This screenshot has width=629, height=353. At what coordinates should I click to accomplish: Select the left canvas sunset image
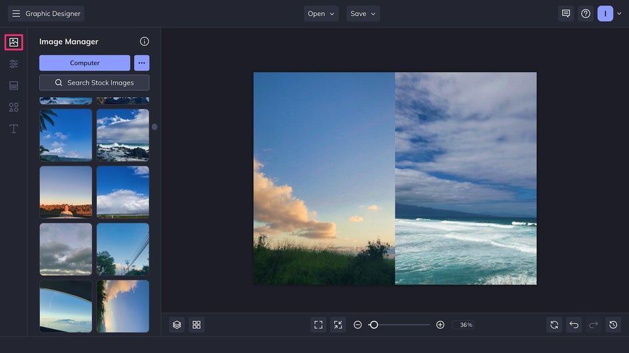[x=324, y=178]
